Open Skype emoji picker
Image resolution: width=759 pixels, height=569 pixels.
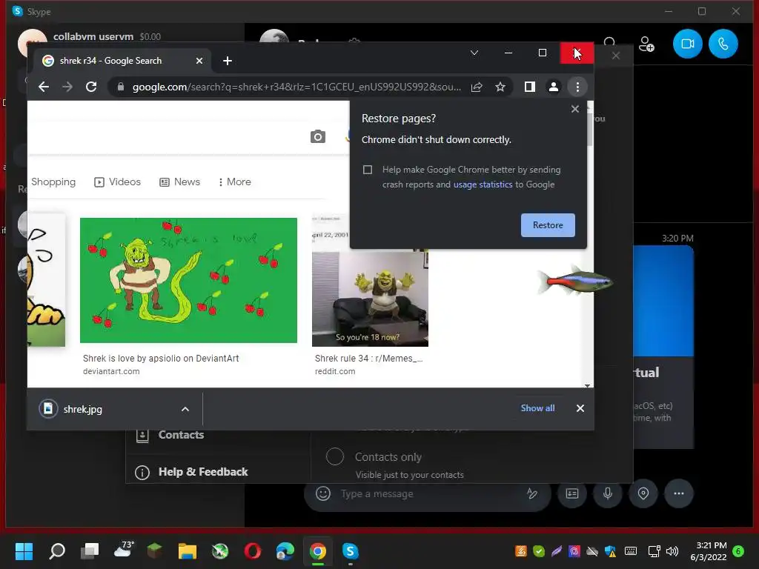click(x=323, y=493)
